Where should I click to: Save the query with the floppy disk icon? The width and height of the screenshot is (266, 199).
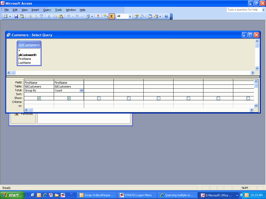16,16
